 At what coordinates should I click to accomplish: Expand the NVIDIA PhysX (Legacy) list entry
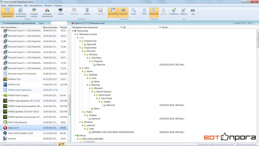(x=2, y=95)
